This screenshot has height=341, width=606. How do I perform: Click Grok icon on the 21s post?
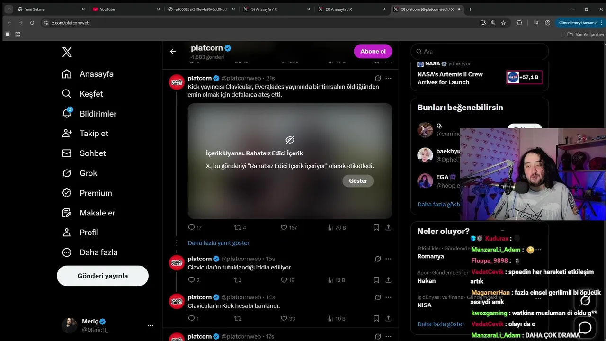[x=378, y=78]
